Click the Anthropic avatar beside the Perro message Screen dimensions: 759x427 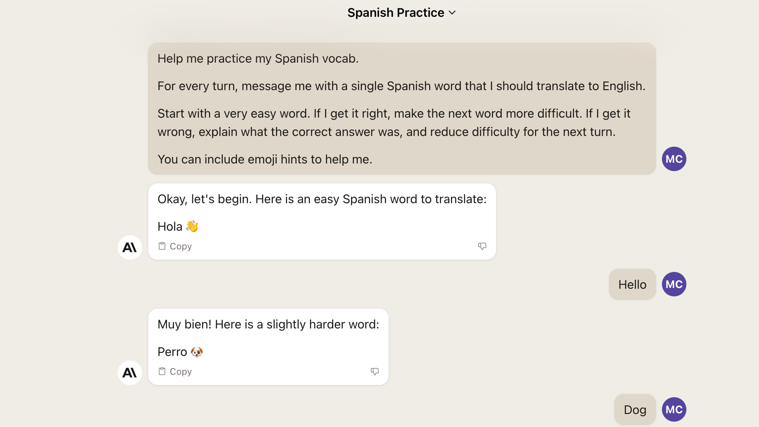(130, 373)
